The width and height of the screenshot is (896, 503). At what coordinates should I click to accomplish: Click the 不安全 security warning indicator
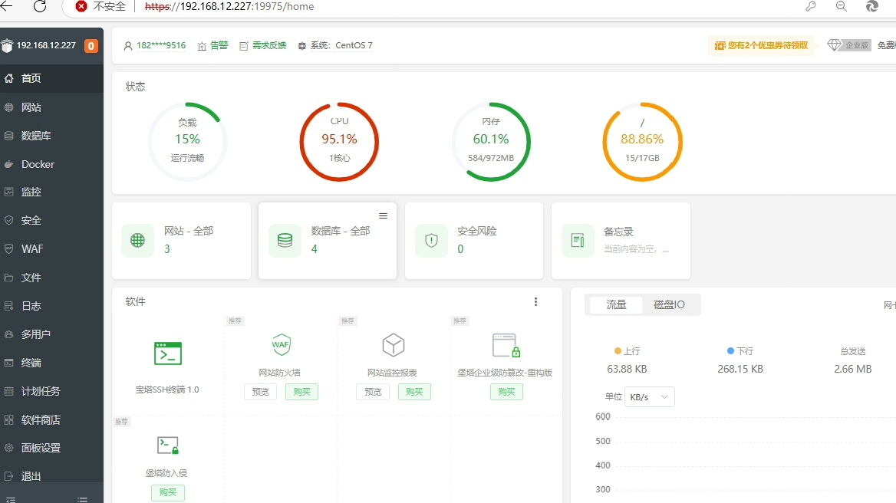coord(100,6)
